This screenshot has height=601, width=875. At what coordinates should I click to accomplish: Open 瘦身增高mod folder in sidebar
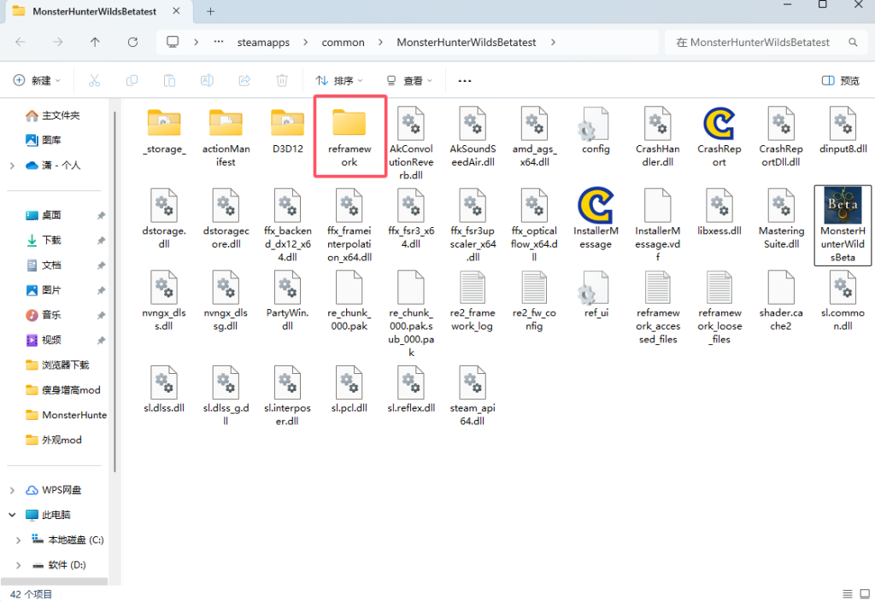point(63,390)
